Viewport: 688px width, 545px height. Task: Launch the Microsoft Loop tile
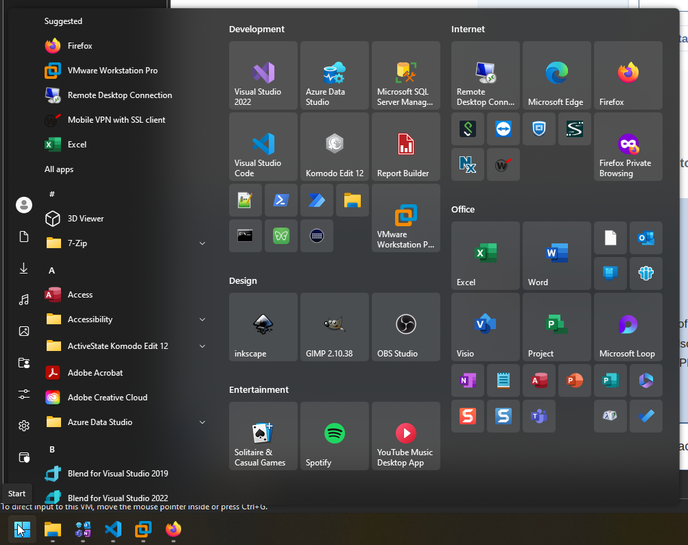628,327
